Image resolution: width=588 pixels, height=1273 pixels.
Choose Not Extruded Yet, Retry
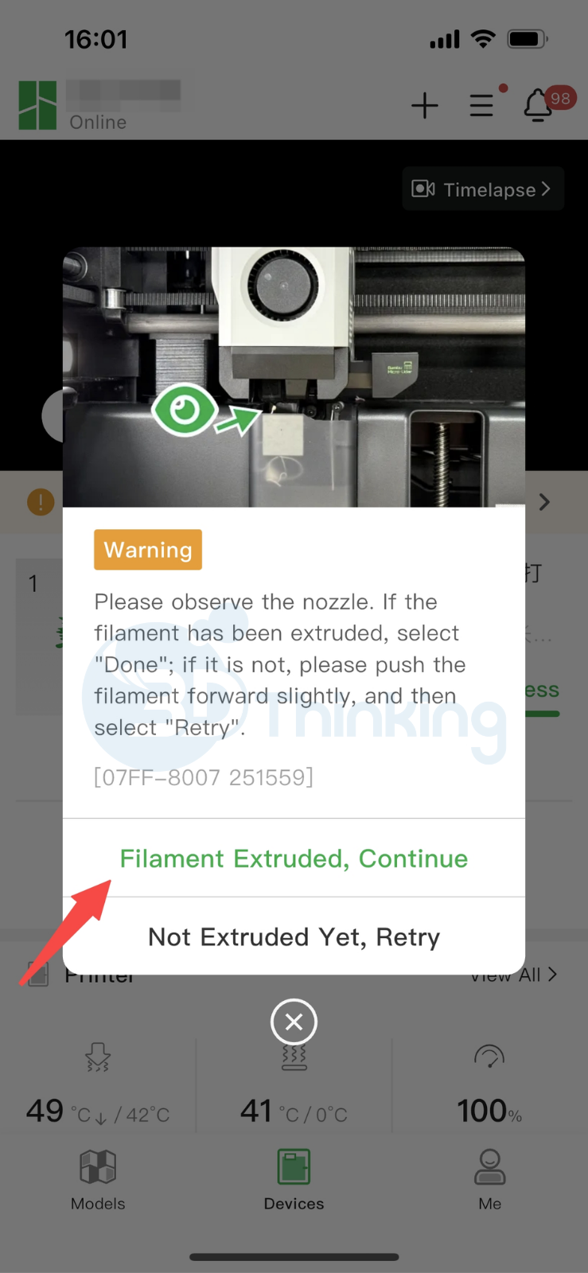tap(294, 936)
